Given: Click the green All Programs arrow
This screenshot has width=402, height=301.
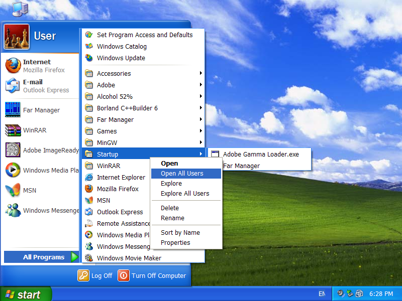Looking at the screenshot, I should click(74, 257).
